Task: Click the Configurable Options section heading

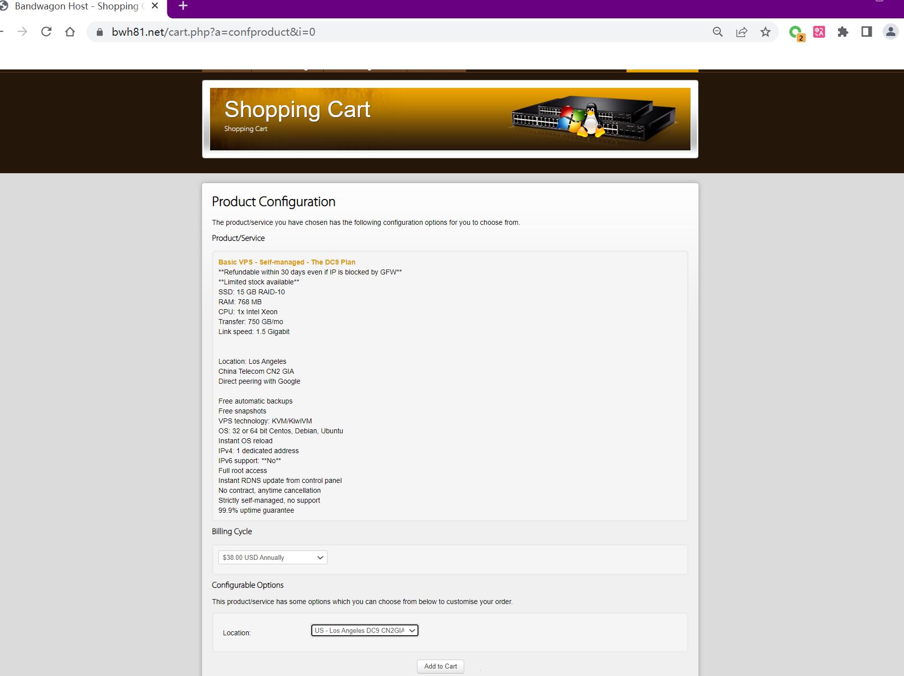Action: click(x=248, y=585)
